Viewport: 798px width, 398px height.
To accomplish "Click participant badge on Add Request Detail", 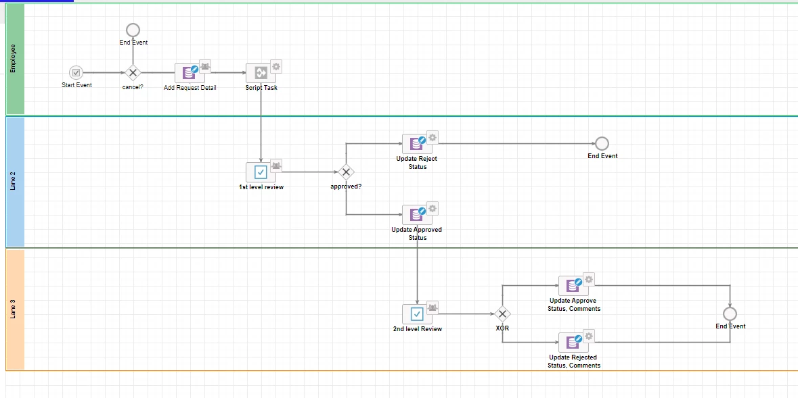I will (x=204, y=66).
